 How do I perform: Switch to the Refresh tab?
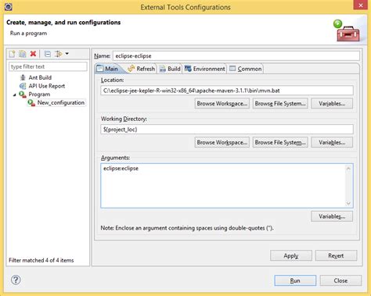click(x=141, y=69)
